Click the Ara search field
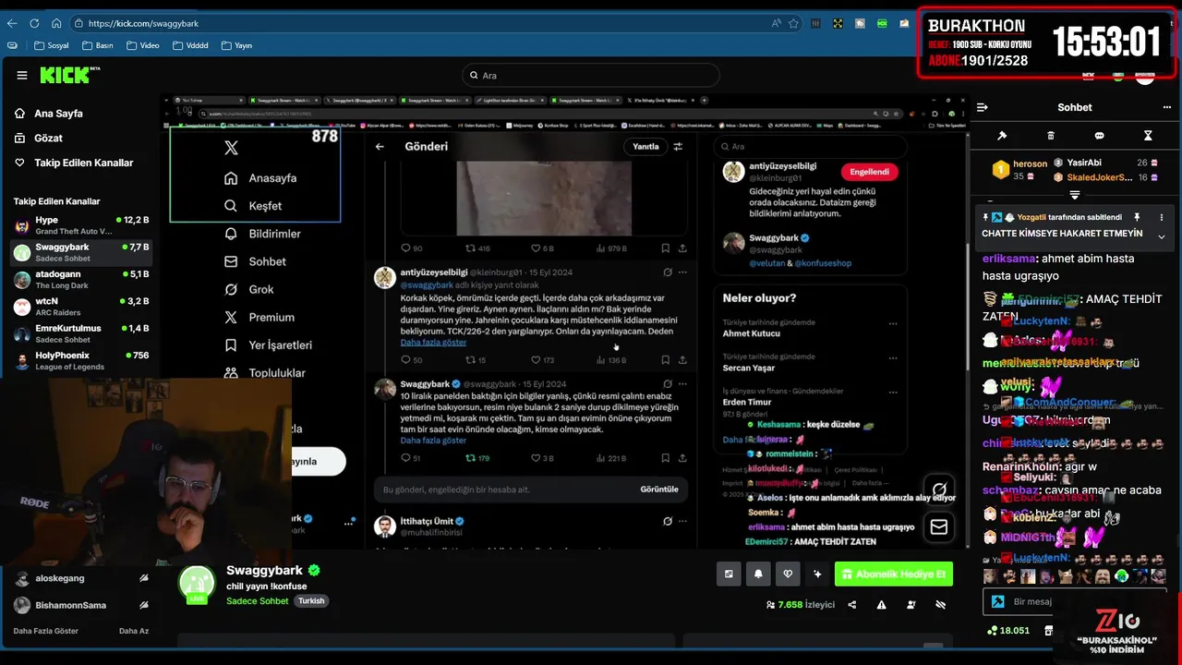Viewport: 1182px width, 665px height. (x=590, y=76)
